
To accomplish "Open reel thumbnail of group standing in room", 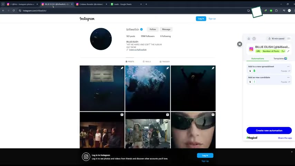I will [102, 130].
